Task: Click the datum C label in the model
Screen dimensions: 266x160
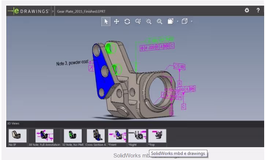Action: [183, 107]
